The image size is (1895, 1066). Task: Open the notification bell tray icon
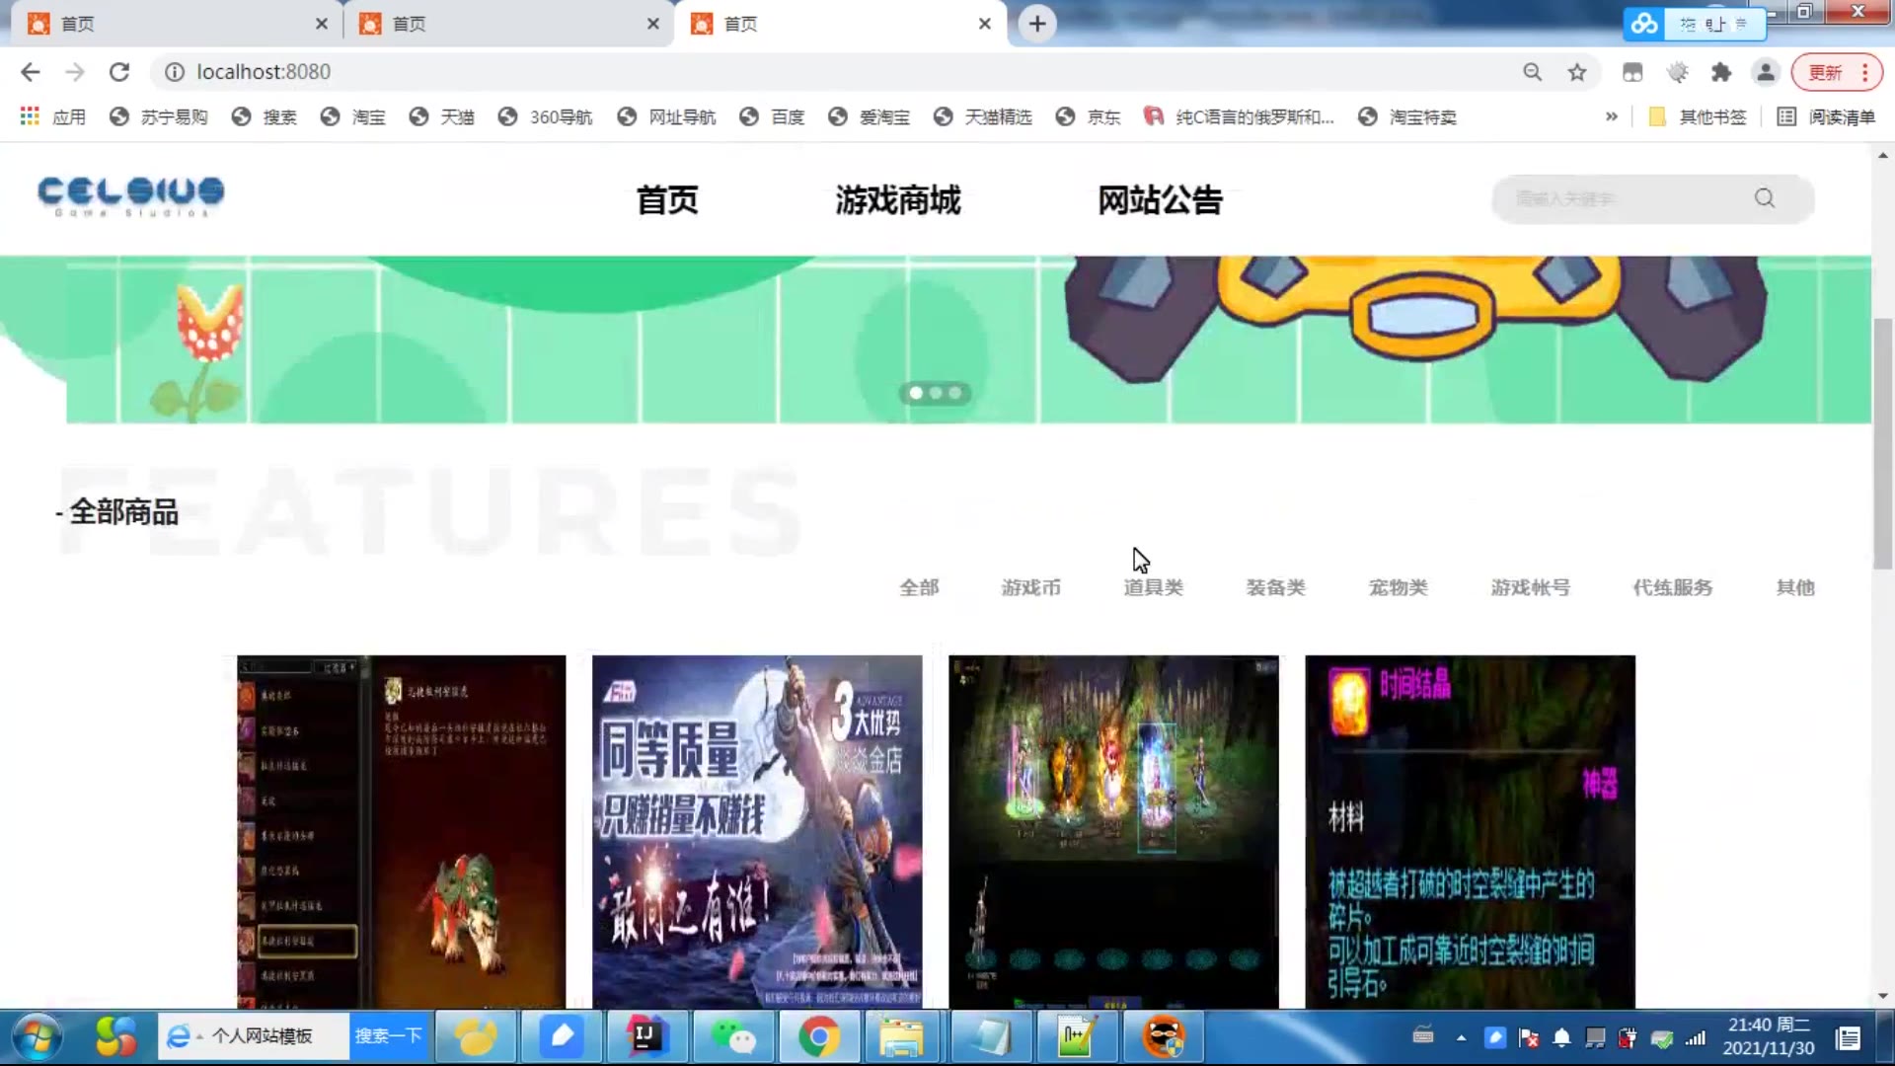[1561, 1037]
